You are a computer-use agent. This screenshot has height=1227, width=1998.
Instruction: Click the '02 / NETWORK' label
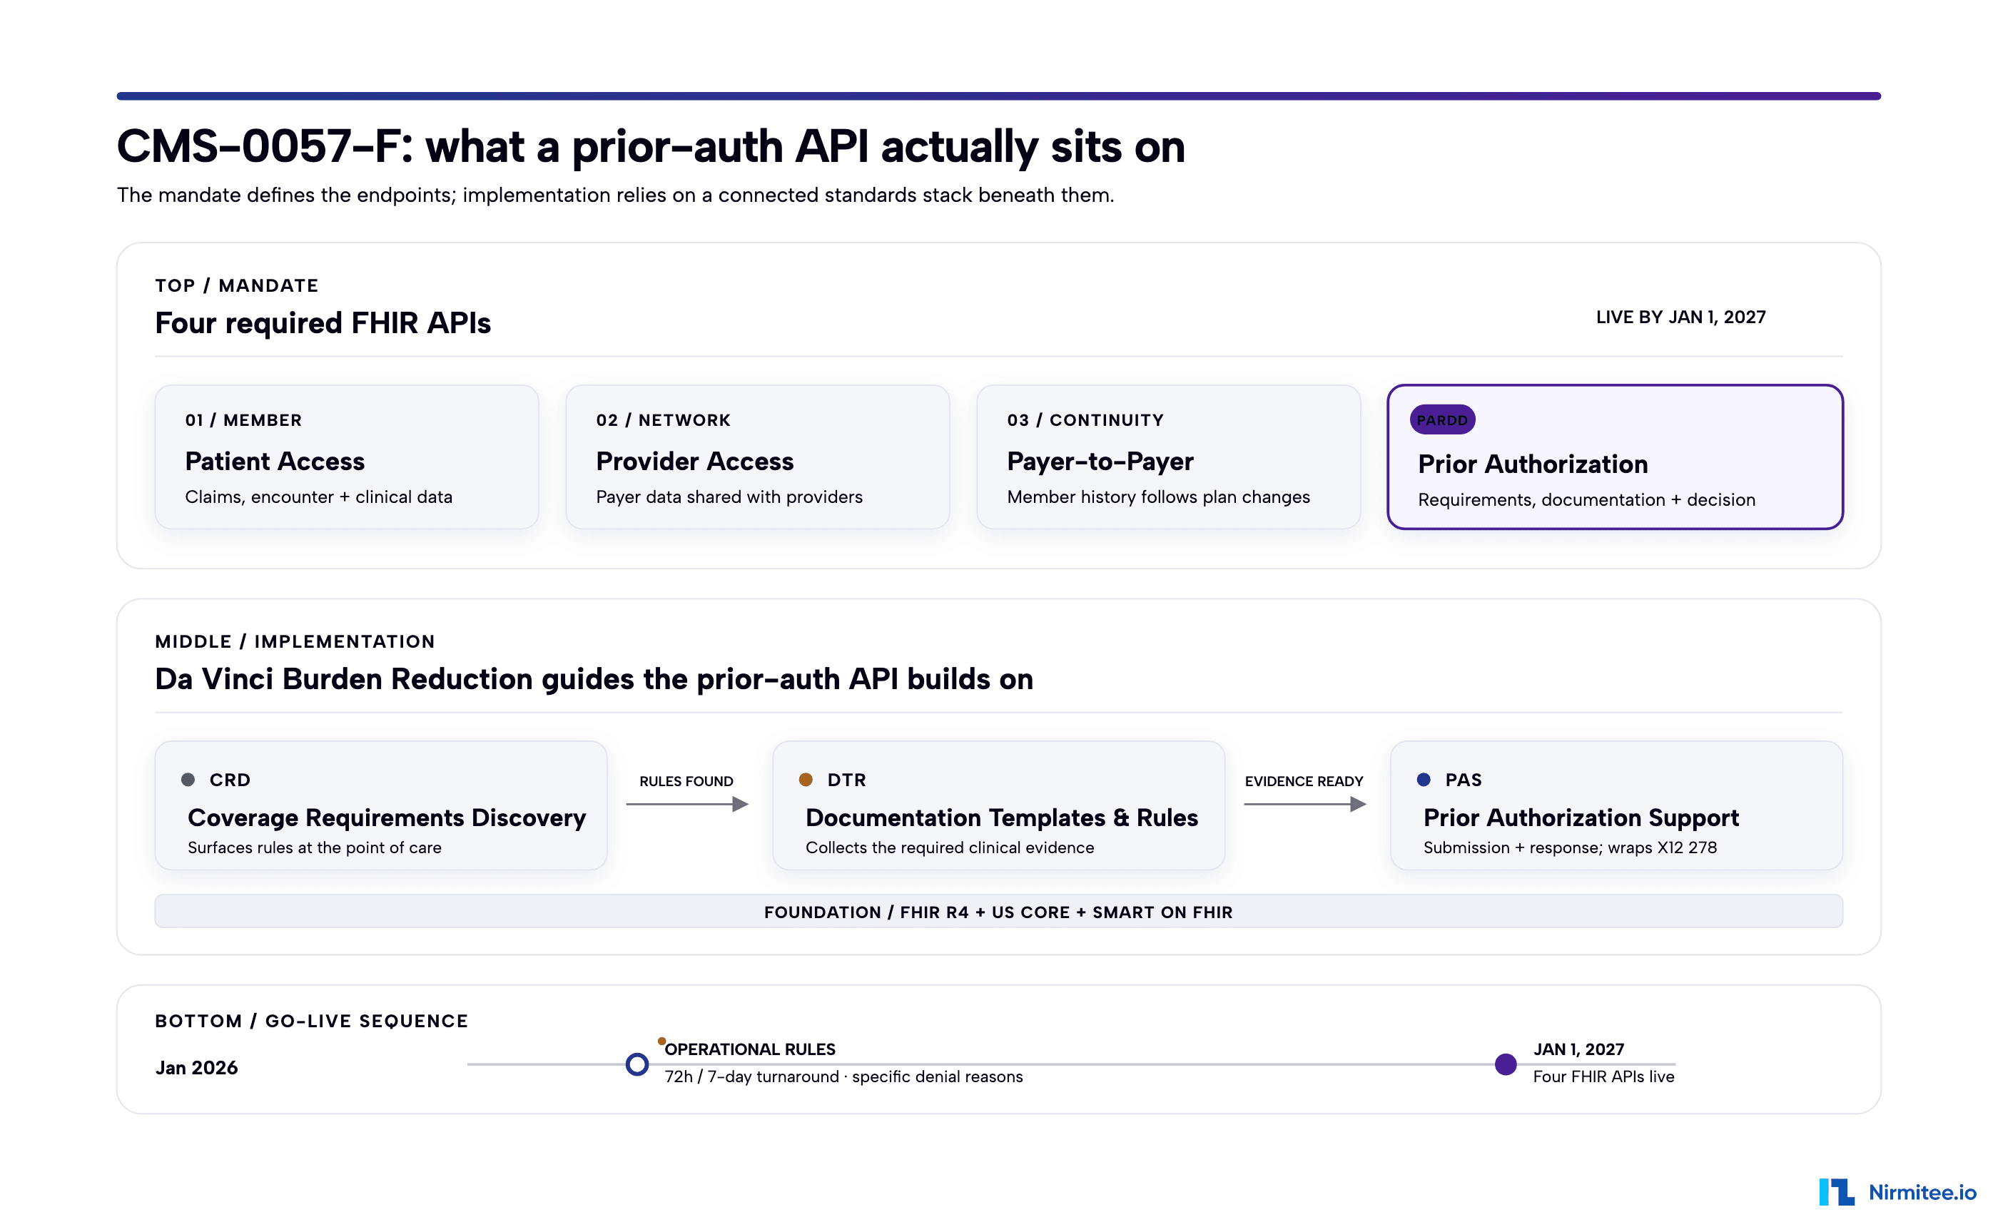(x=663, y=419)
